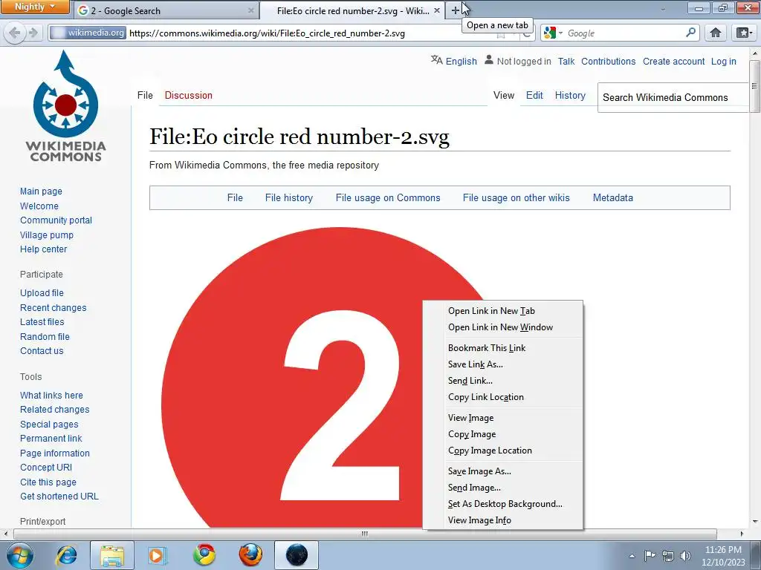Click the Log in link
This screenshot has width=761, height=570.
[724, 61]
